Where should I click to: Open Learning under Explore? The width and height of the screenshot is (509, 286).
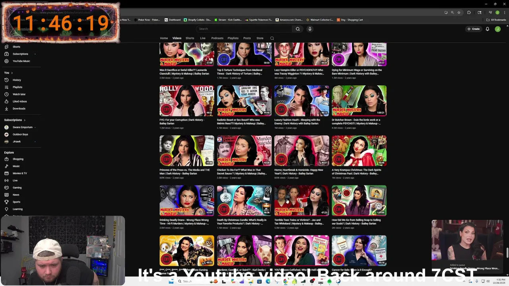[x=17, y=209]
